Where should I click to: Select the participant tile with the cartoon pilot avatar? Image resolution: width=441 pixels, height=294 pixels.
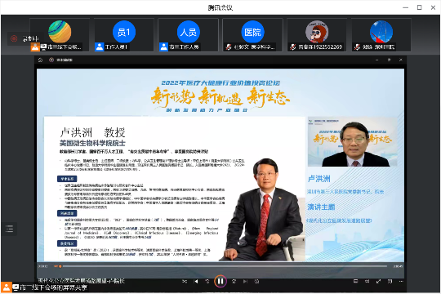[x=317, y=34]
